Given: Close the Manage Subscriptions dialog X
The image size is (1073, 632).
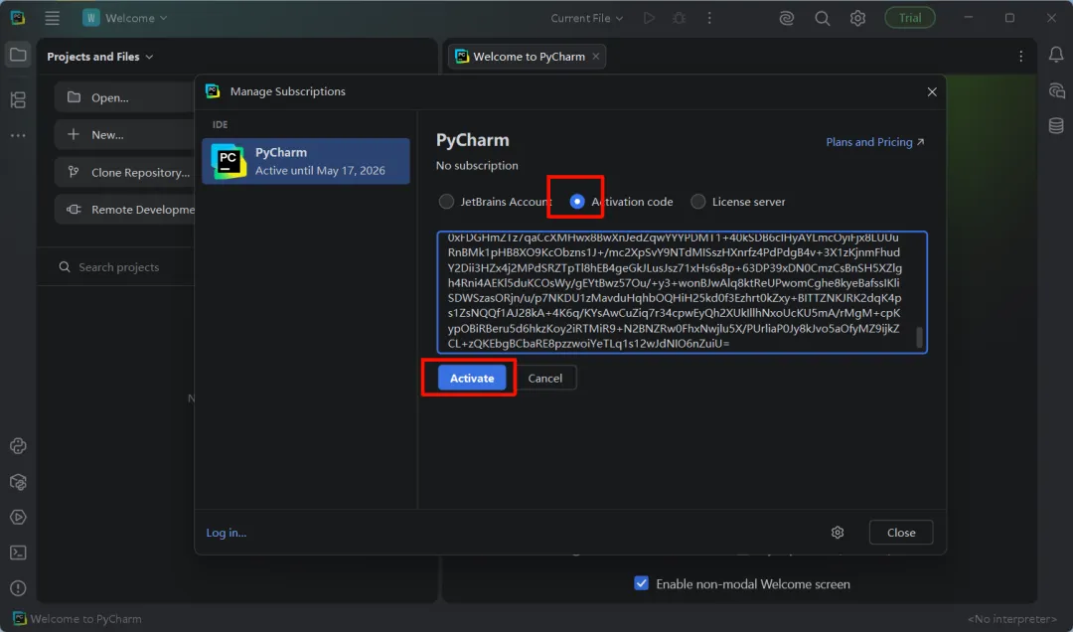Looking at the screenshot, I should 931,91.
